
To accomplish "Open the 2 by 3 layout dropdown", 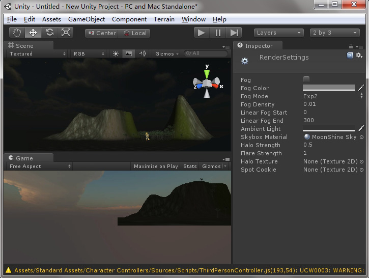I will [334, 33].
